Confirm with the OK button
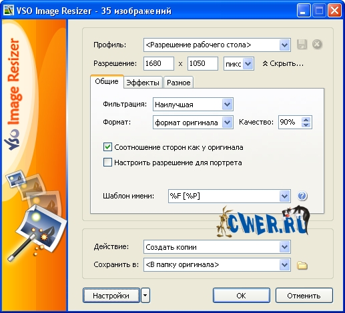Image resolution: width=345 pixels, height=313 pixels. point(242,296)
